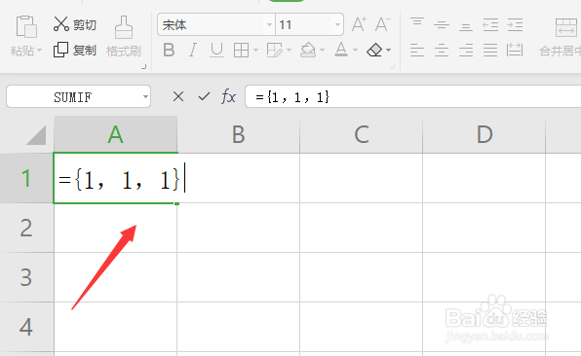Click cell A1 containing ={1, 1, 1}
Image resolution: width=581 pixels, height=356 pixels.
tap(116, 178)
